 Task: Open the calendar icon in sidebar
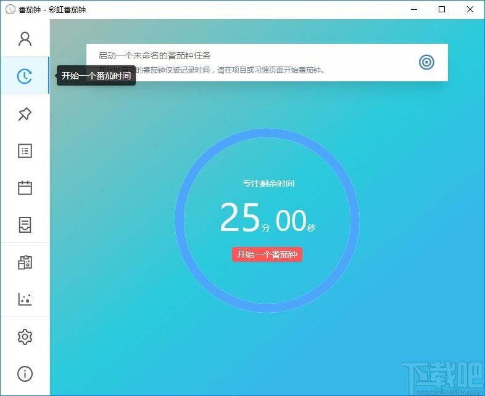[x=25, y=188]
